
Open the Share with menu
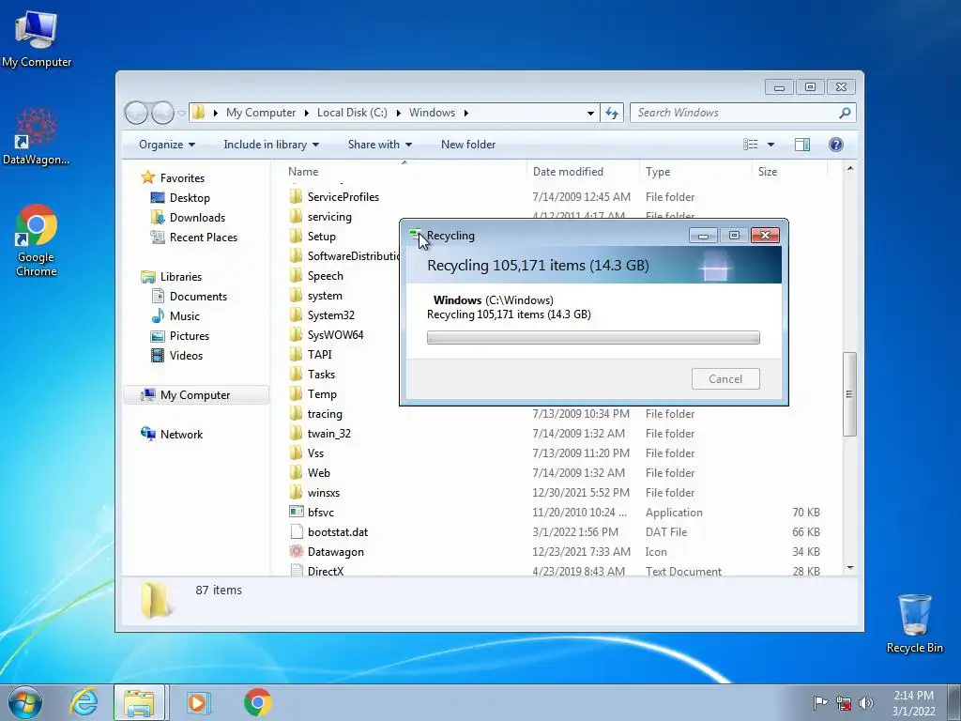pos(380,144)
